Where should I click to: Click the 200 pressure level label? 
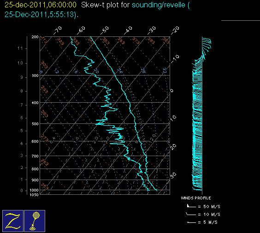click(35, 37)
